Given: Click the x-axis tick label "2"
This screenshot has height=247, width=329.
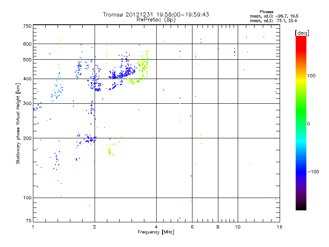Looking at the screenshot, I should tap(95, 227).
